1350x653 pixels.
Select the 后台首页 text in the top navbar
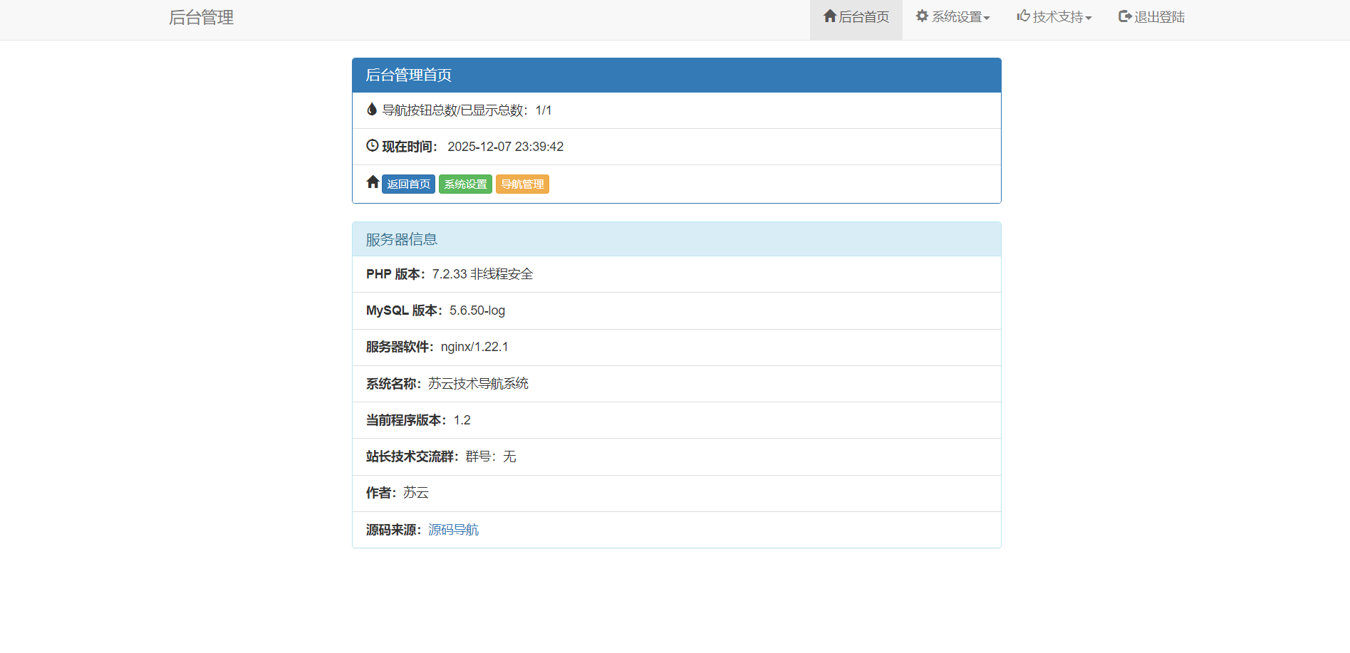[864, 17]
